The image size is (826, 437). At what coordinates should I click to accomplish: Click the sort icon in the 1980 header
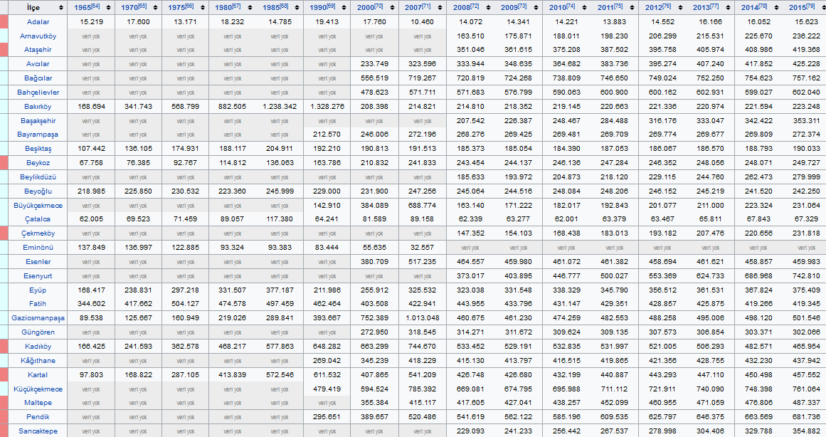250,7
